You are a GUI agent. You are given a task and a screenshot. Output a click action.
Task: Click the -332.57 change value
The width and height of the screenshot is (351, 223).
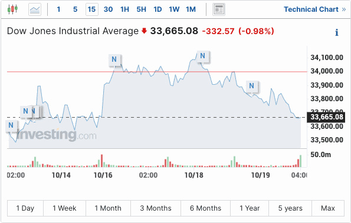pos(218,31)
